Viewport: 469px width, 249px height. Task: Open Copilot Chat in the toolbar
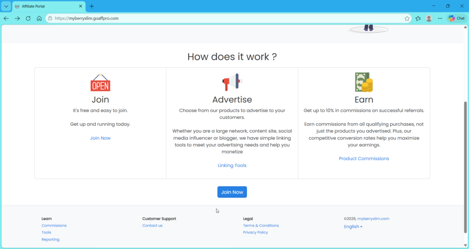pos(457,18)
